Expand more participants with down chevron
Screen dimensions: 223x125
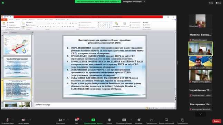click(200, 114)
